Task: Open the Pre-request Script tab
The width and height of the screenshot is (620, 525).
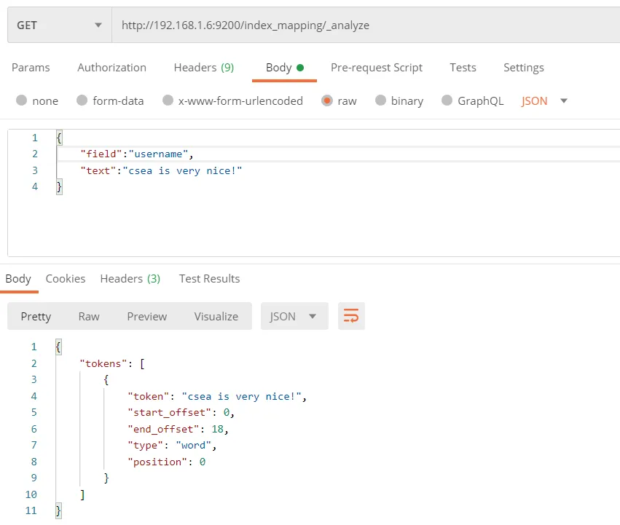Action: pyautogui.click(x=376, y=67)
